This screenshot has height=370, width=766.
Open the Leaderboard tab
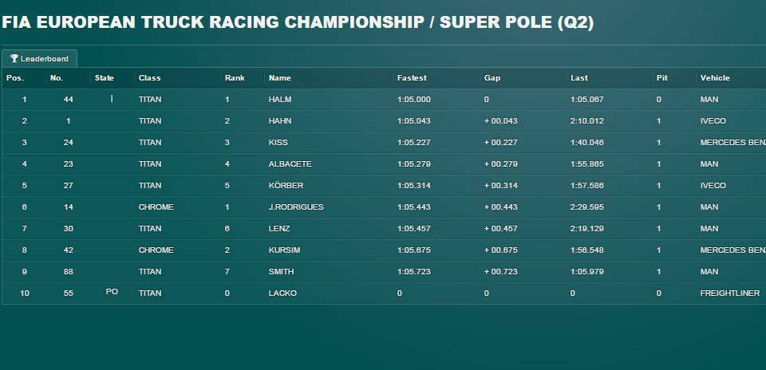[x=39, y=58]
